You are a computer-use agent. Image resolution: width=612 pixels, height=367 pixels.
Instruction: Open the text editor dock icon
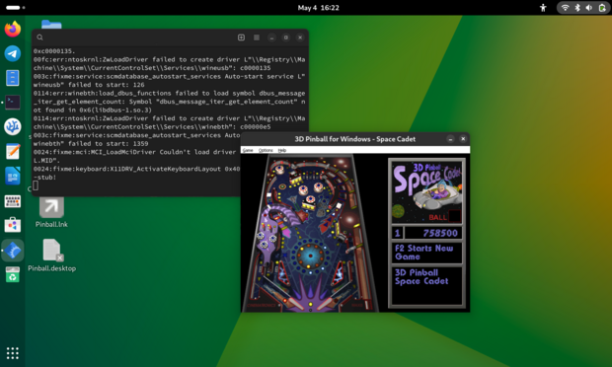13,151
